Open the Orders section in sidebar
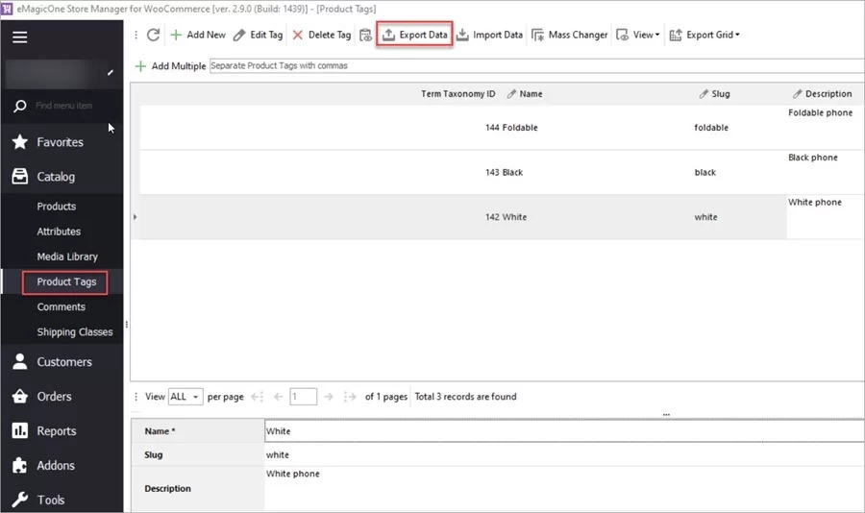Image resolution: width=865 pixels, height=513 pixels. [x=54, y=397]
